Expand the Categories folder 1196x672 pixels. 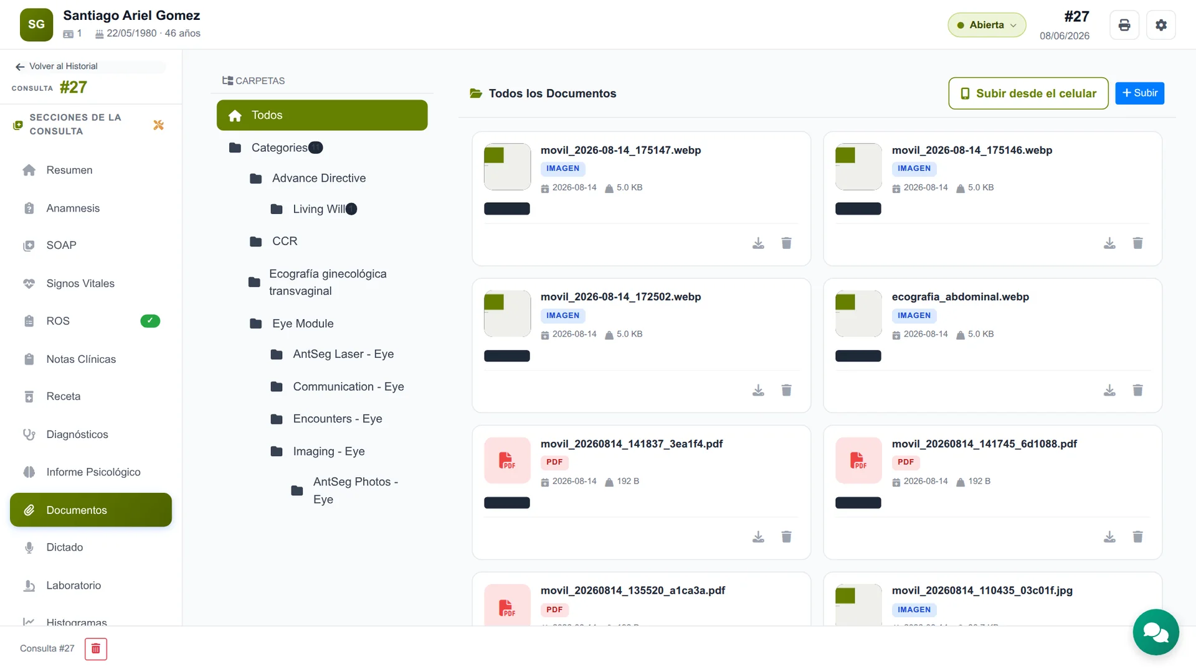[x=275, y=147]
